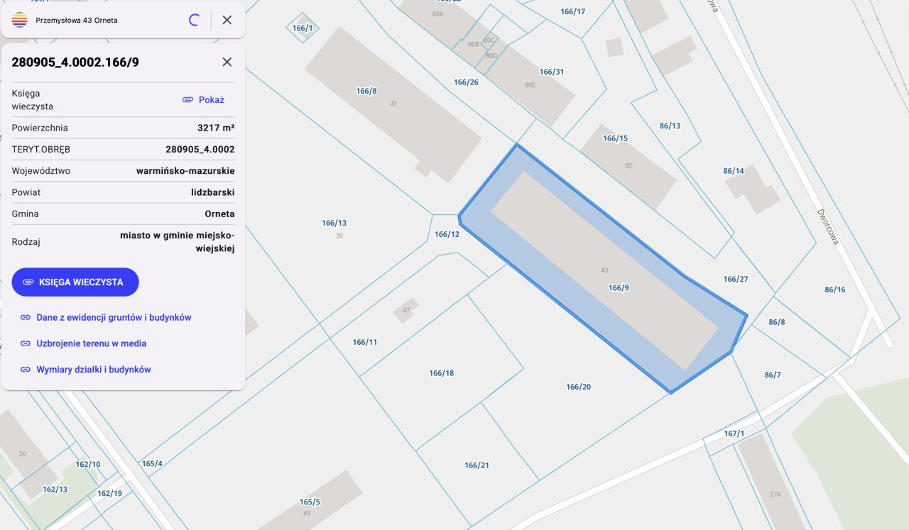This screenshot has height=530, width=909.
Task: Select parcel label 166/1 on map
Action: point(303,28)
